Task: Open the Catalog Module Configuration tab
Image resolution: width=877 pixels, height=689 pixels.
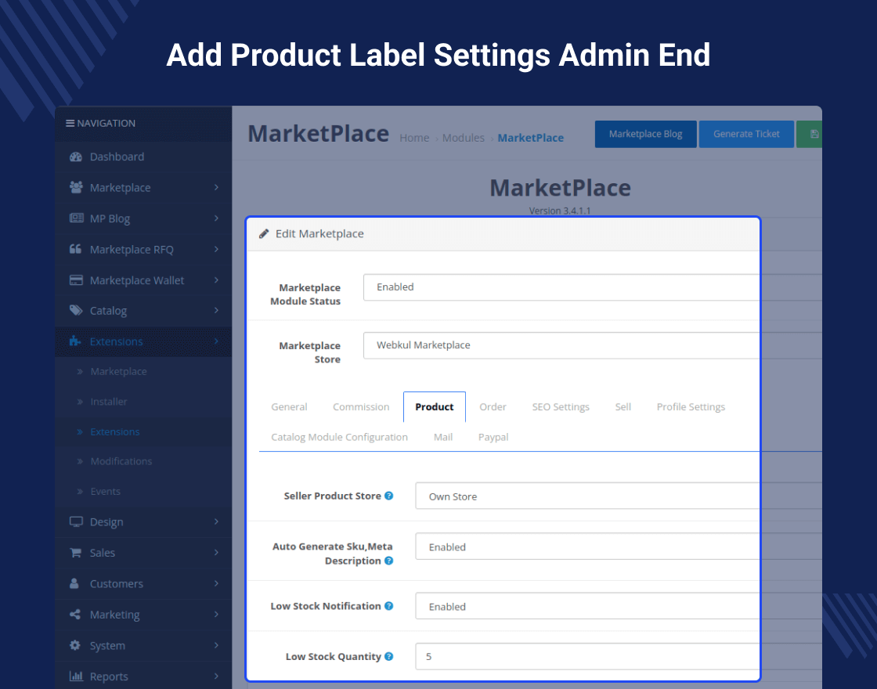Action: [x=340, y=437]
